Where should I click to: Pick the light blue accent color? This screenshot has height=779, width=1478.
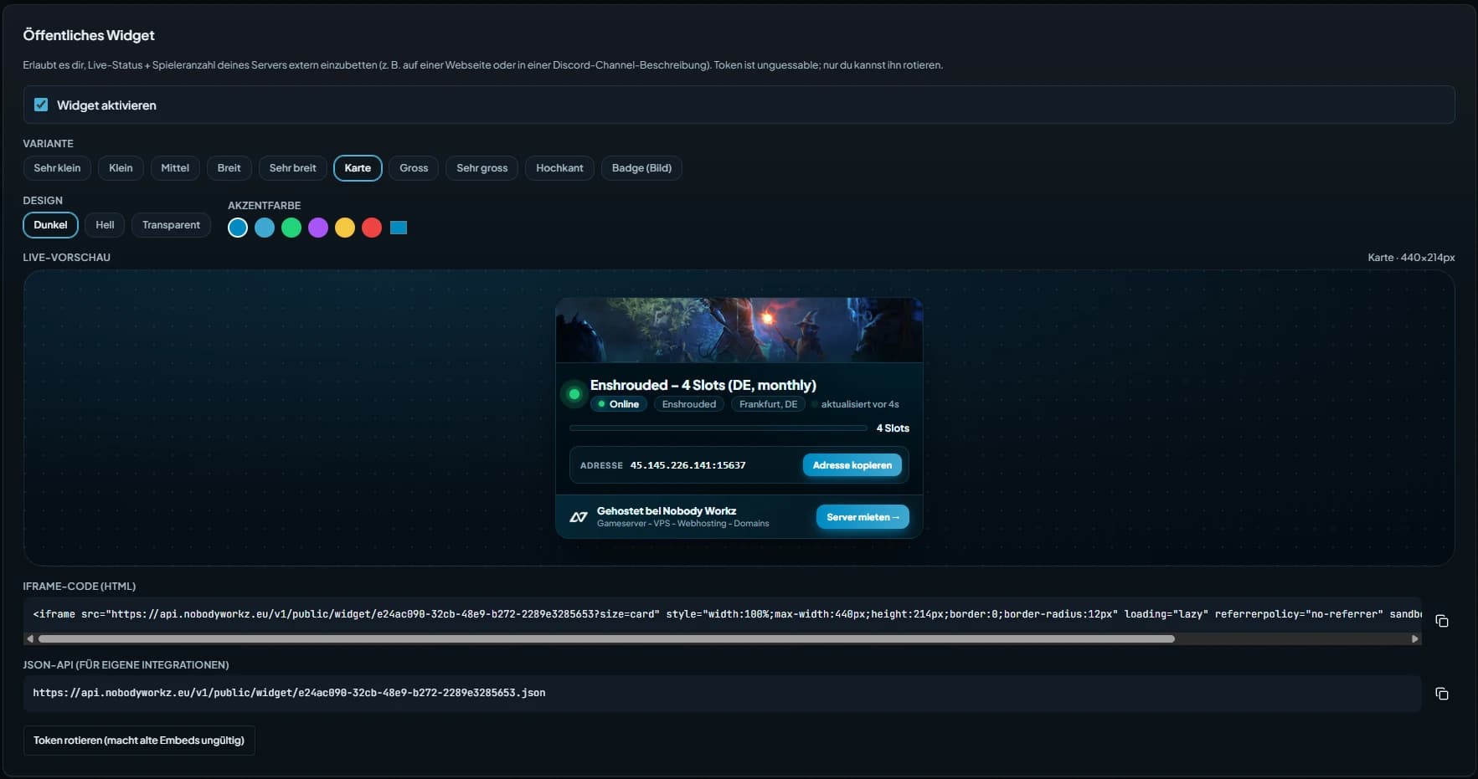(x=265, y=228)
